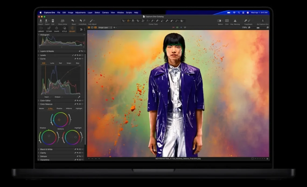The width and height of the screenshot is (307, 187).
Task: Open the Cull tool
Action: (53, 21)
